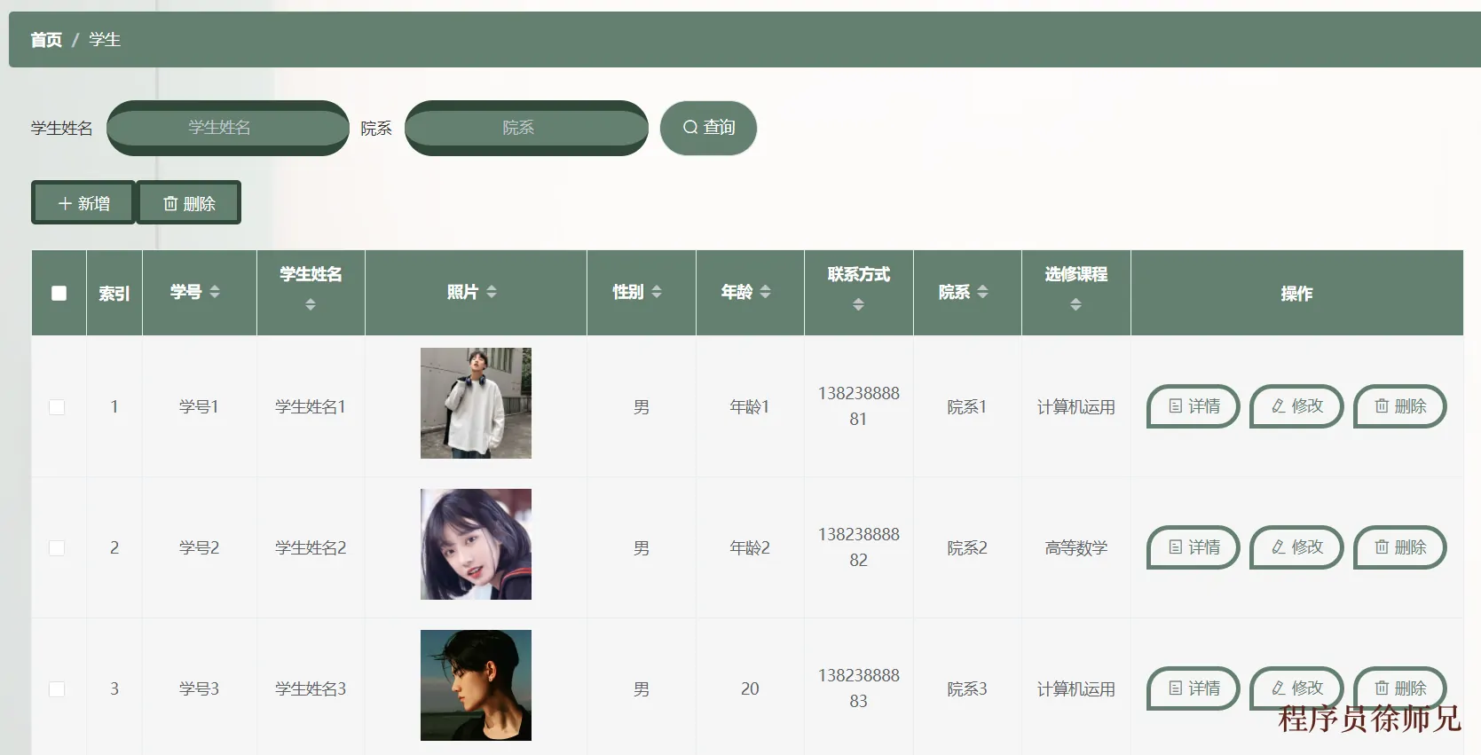
Task: Click 选修课程 column sort arrows
Action: (x=1075, y=304)
